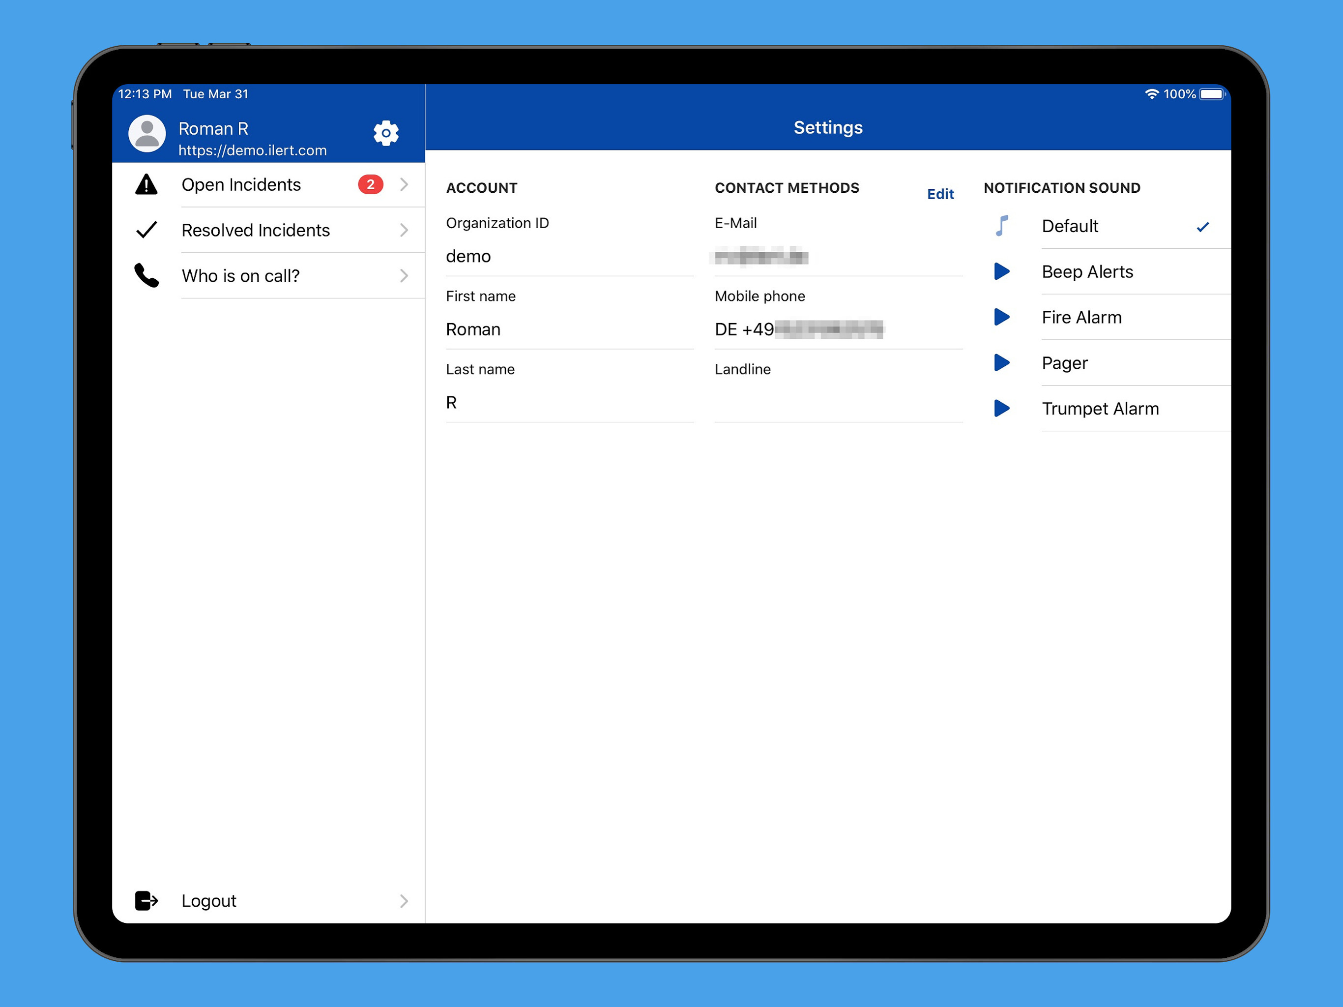1343x1007 pixels.
Task: Click the Wi-Fi status icon
Action: tap(1152, 94)
